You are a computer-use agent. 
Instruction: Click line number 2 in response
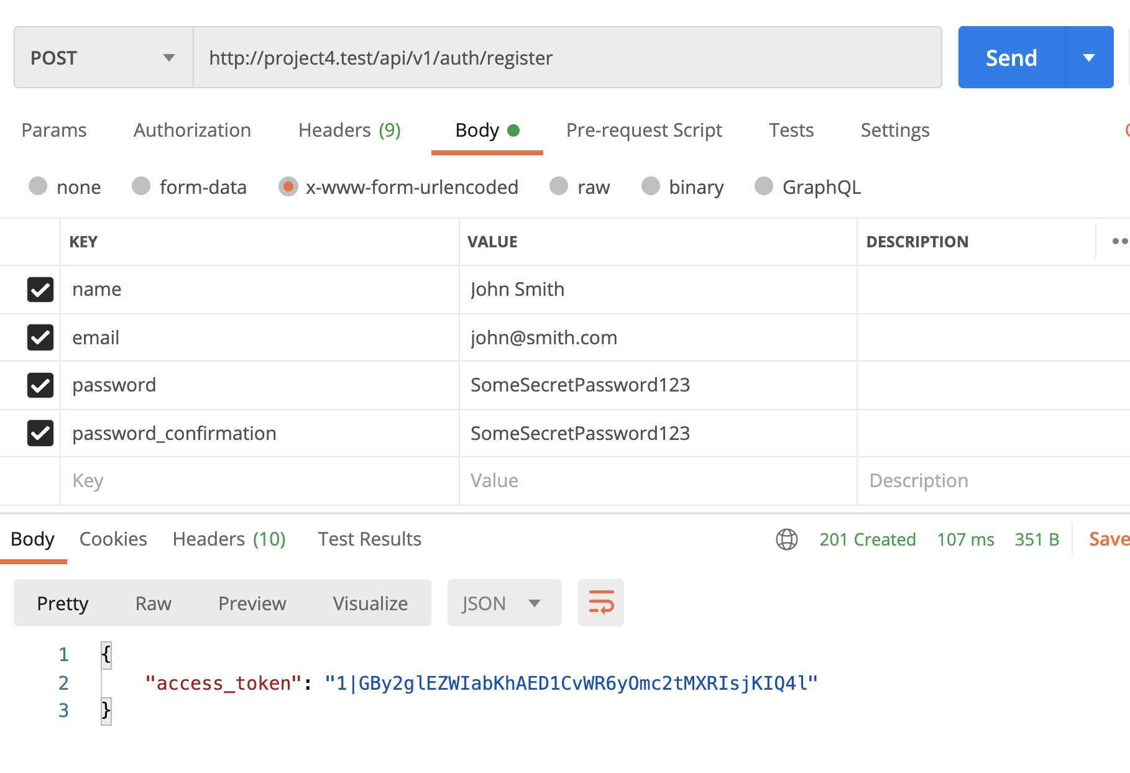[x=63, y=684]
